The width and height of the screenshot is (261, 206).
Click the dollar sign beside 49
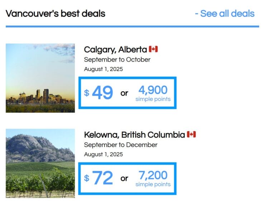(x=87, y=93)
